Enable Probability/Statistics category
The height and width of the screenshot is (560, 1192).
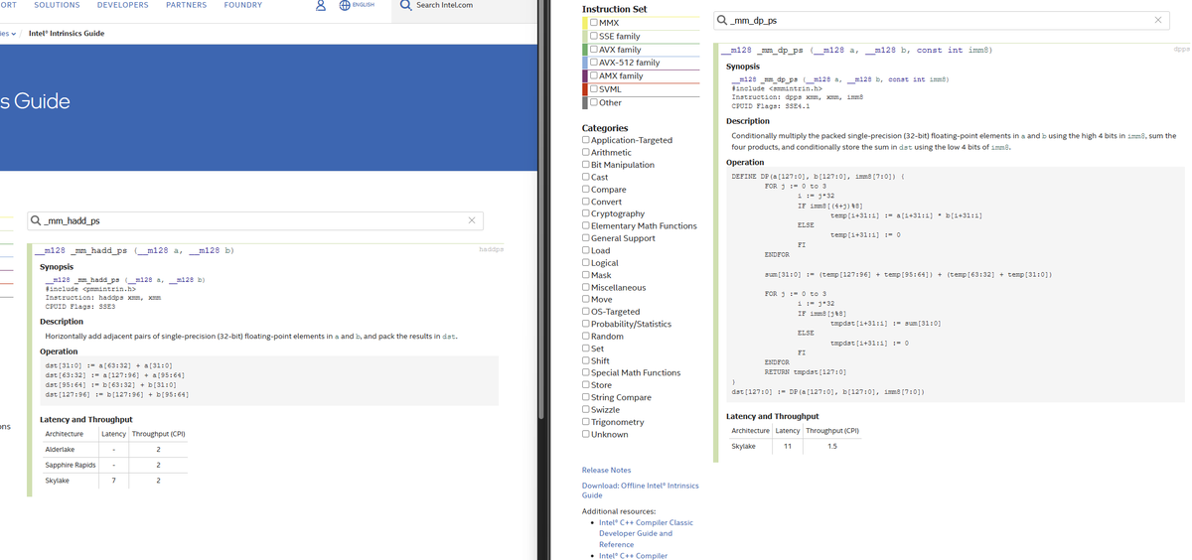pos(586,324)
